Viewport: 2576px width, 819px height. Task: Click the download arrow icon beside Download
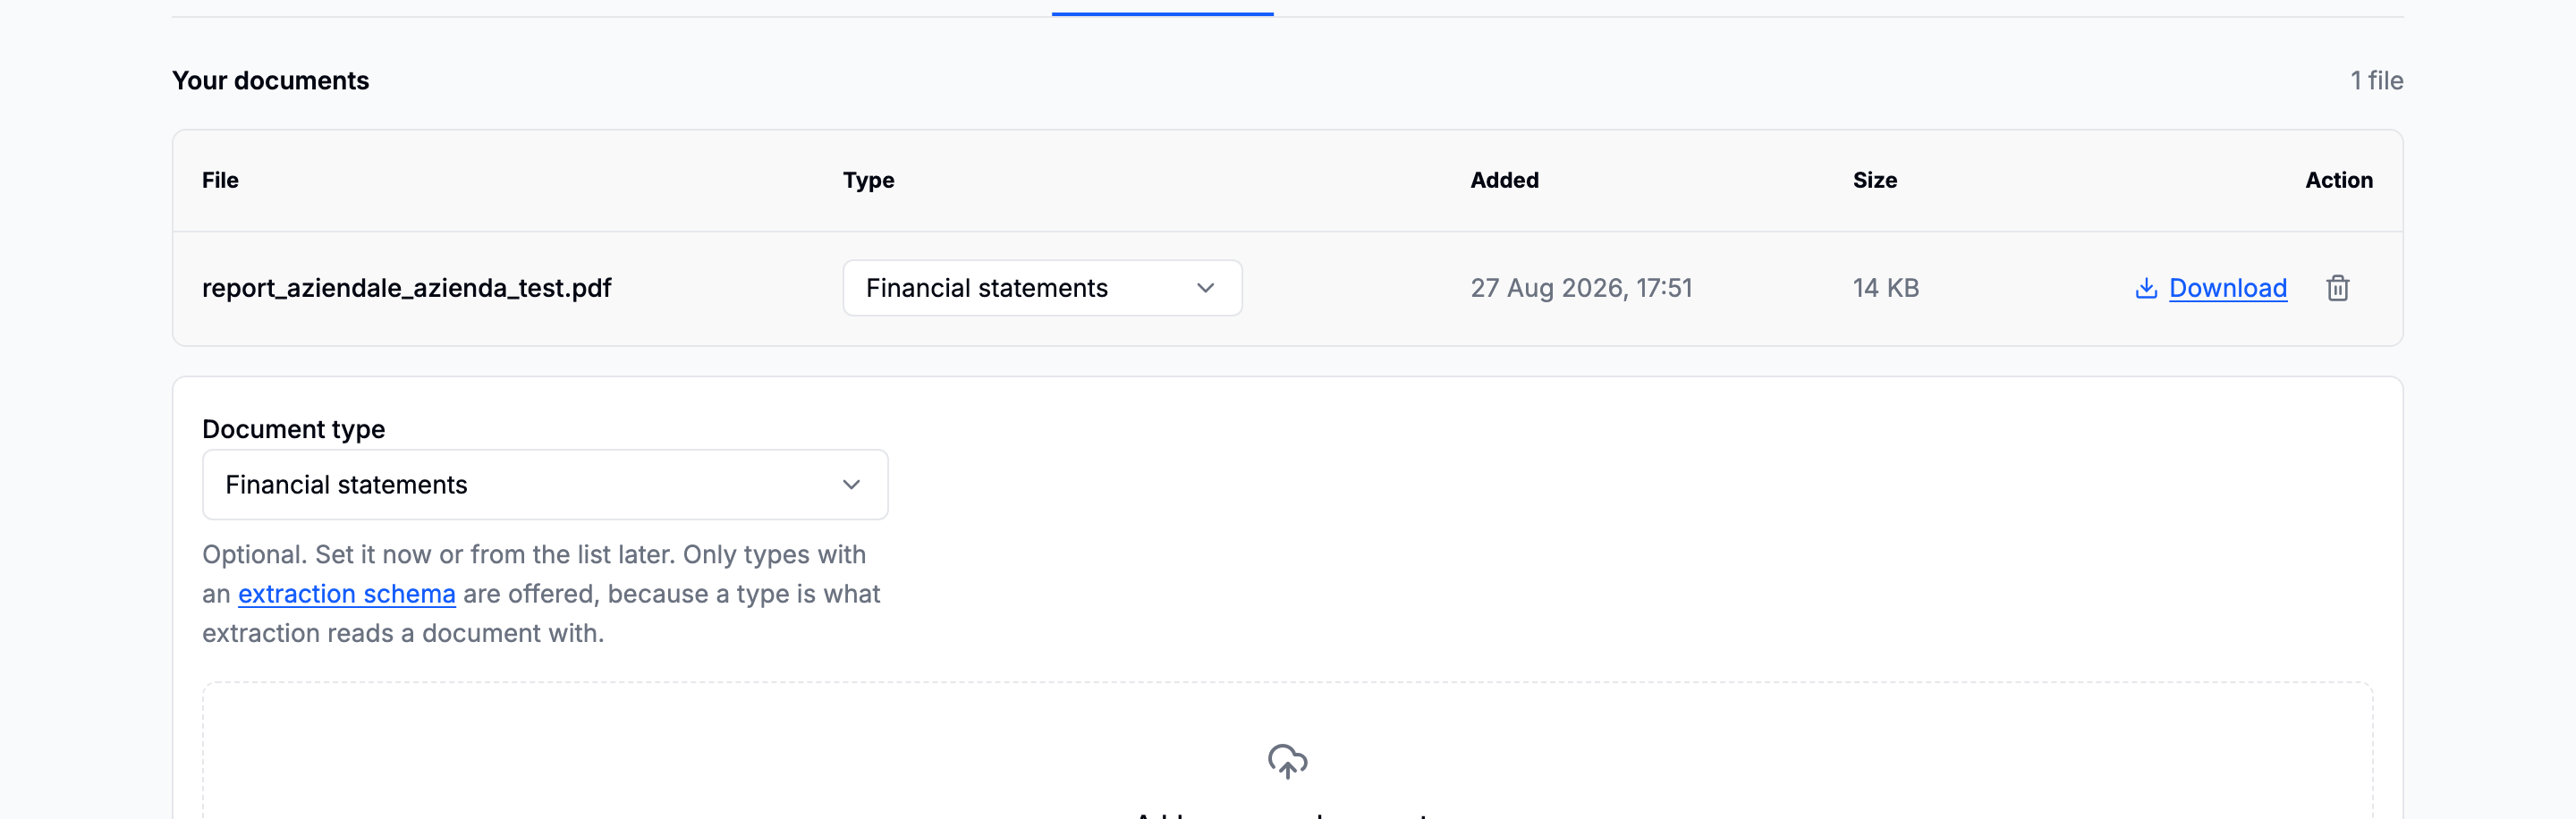coord(2146,288)
